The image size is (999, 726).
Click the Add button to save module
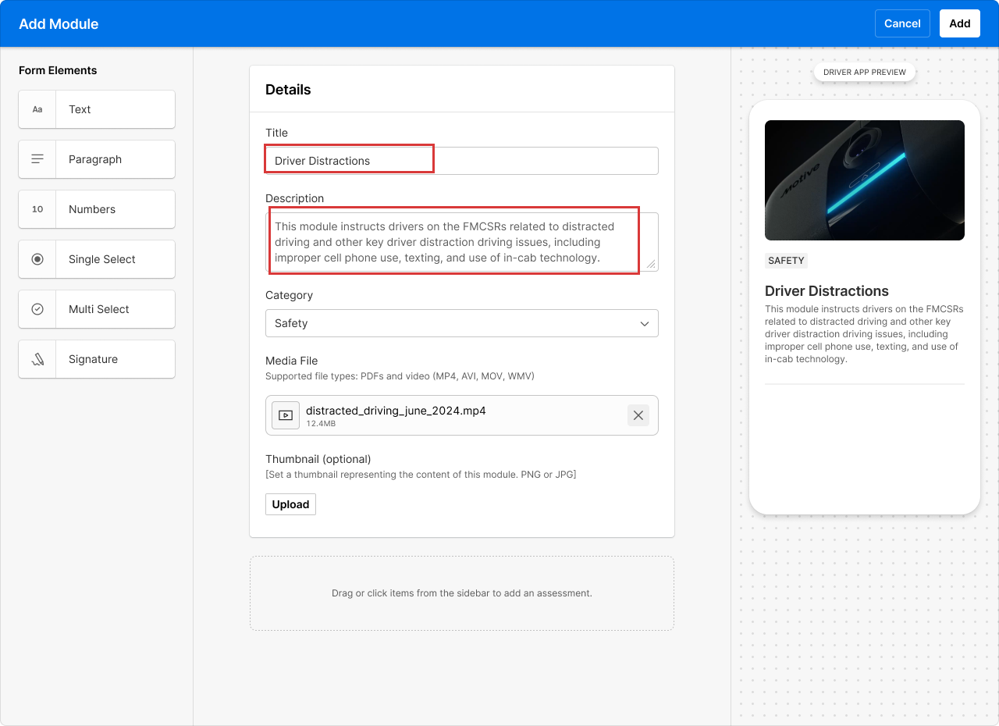point(959,23)
